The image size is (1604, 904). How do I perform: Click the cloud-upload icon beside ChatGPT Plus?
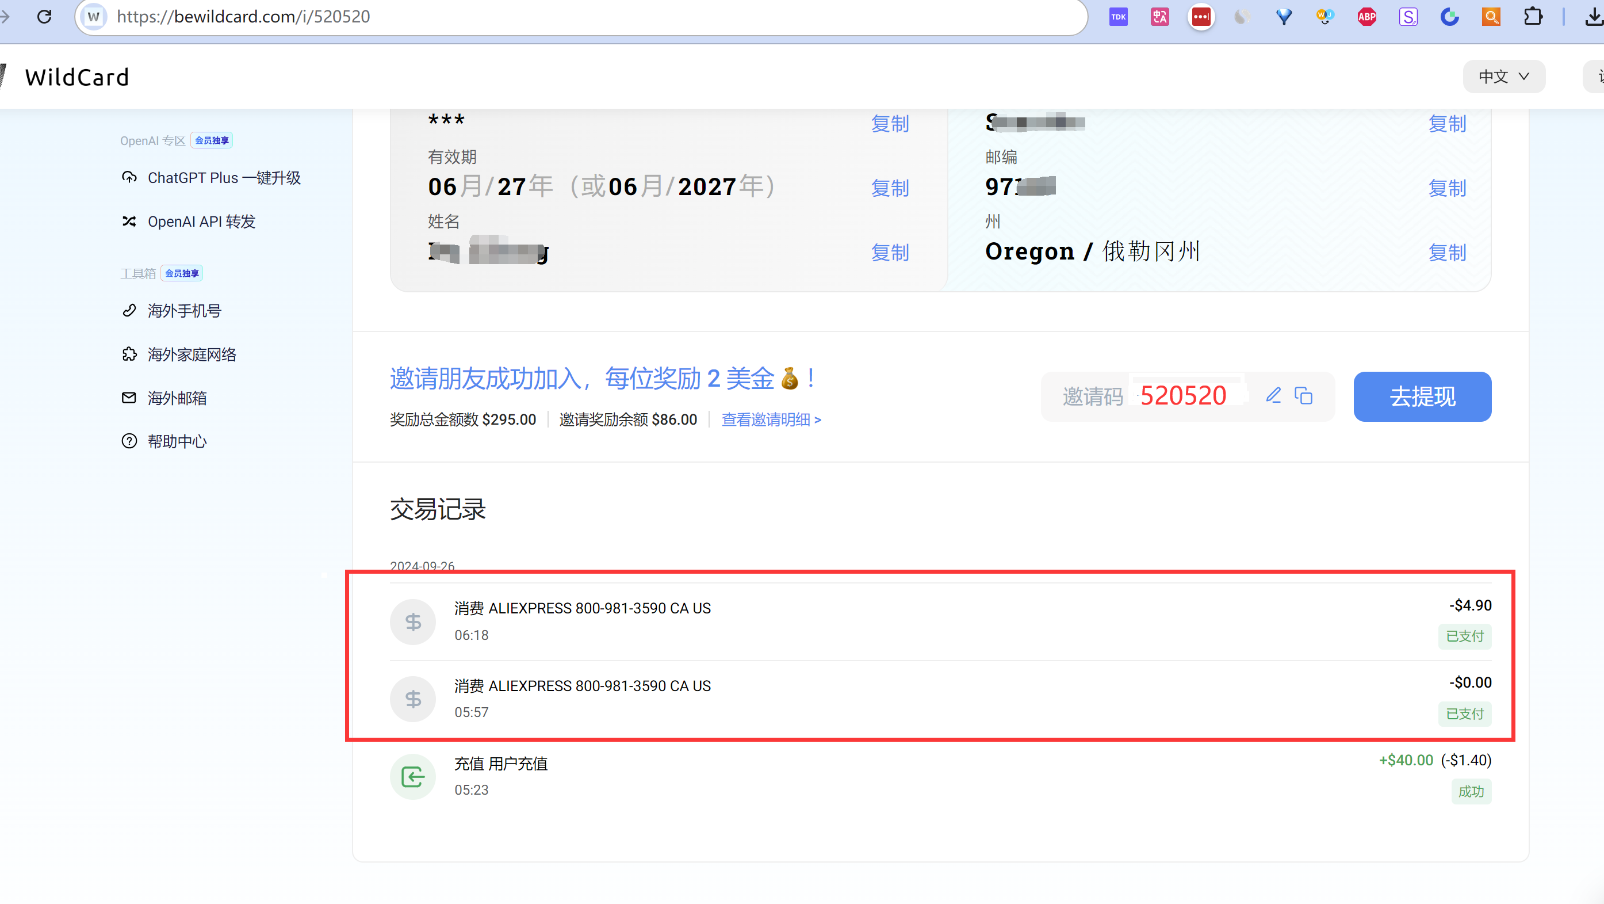[129, 178]
